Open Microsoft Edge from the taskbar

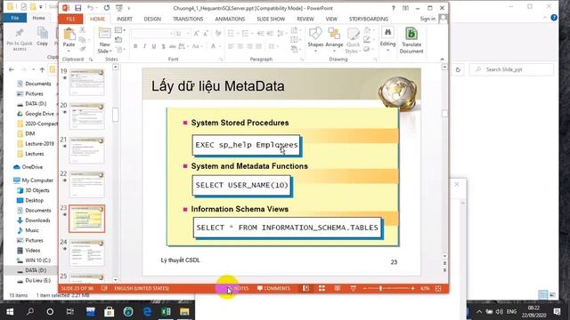point(147,312)
